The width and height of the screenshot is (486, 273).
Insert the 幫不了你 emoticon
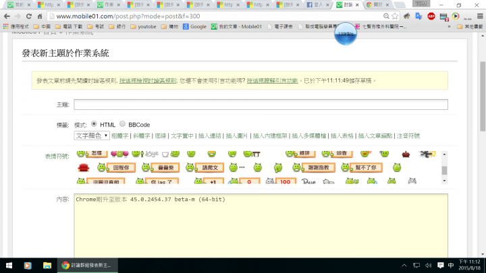[361, 168]
